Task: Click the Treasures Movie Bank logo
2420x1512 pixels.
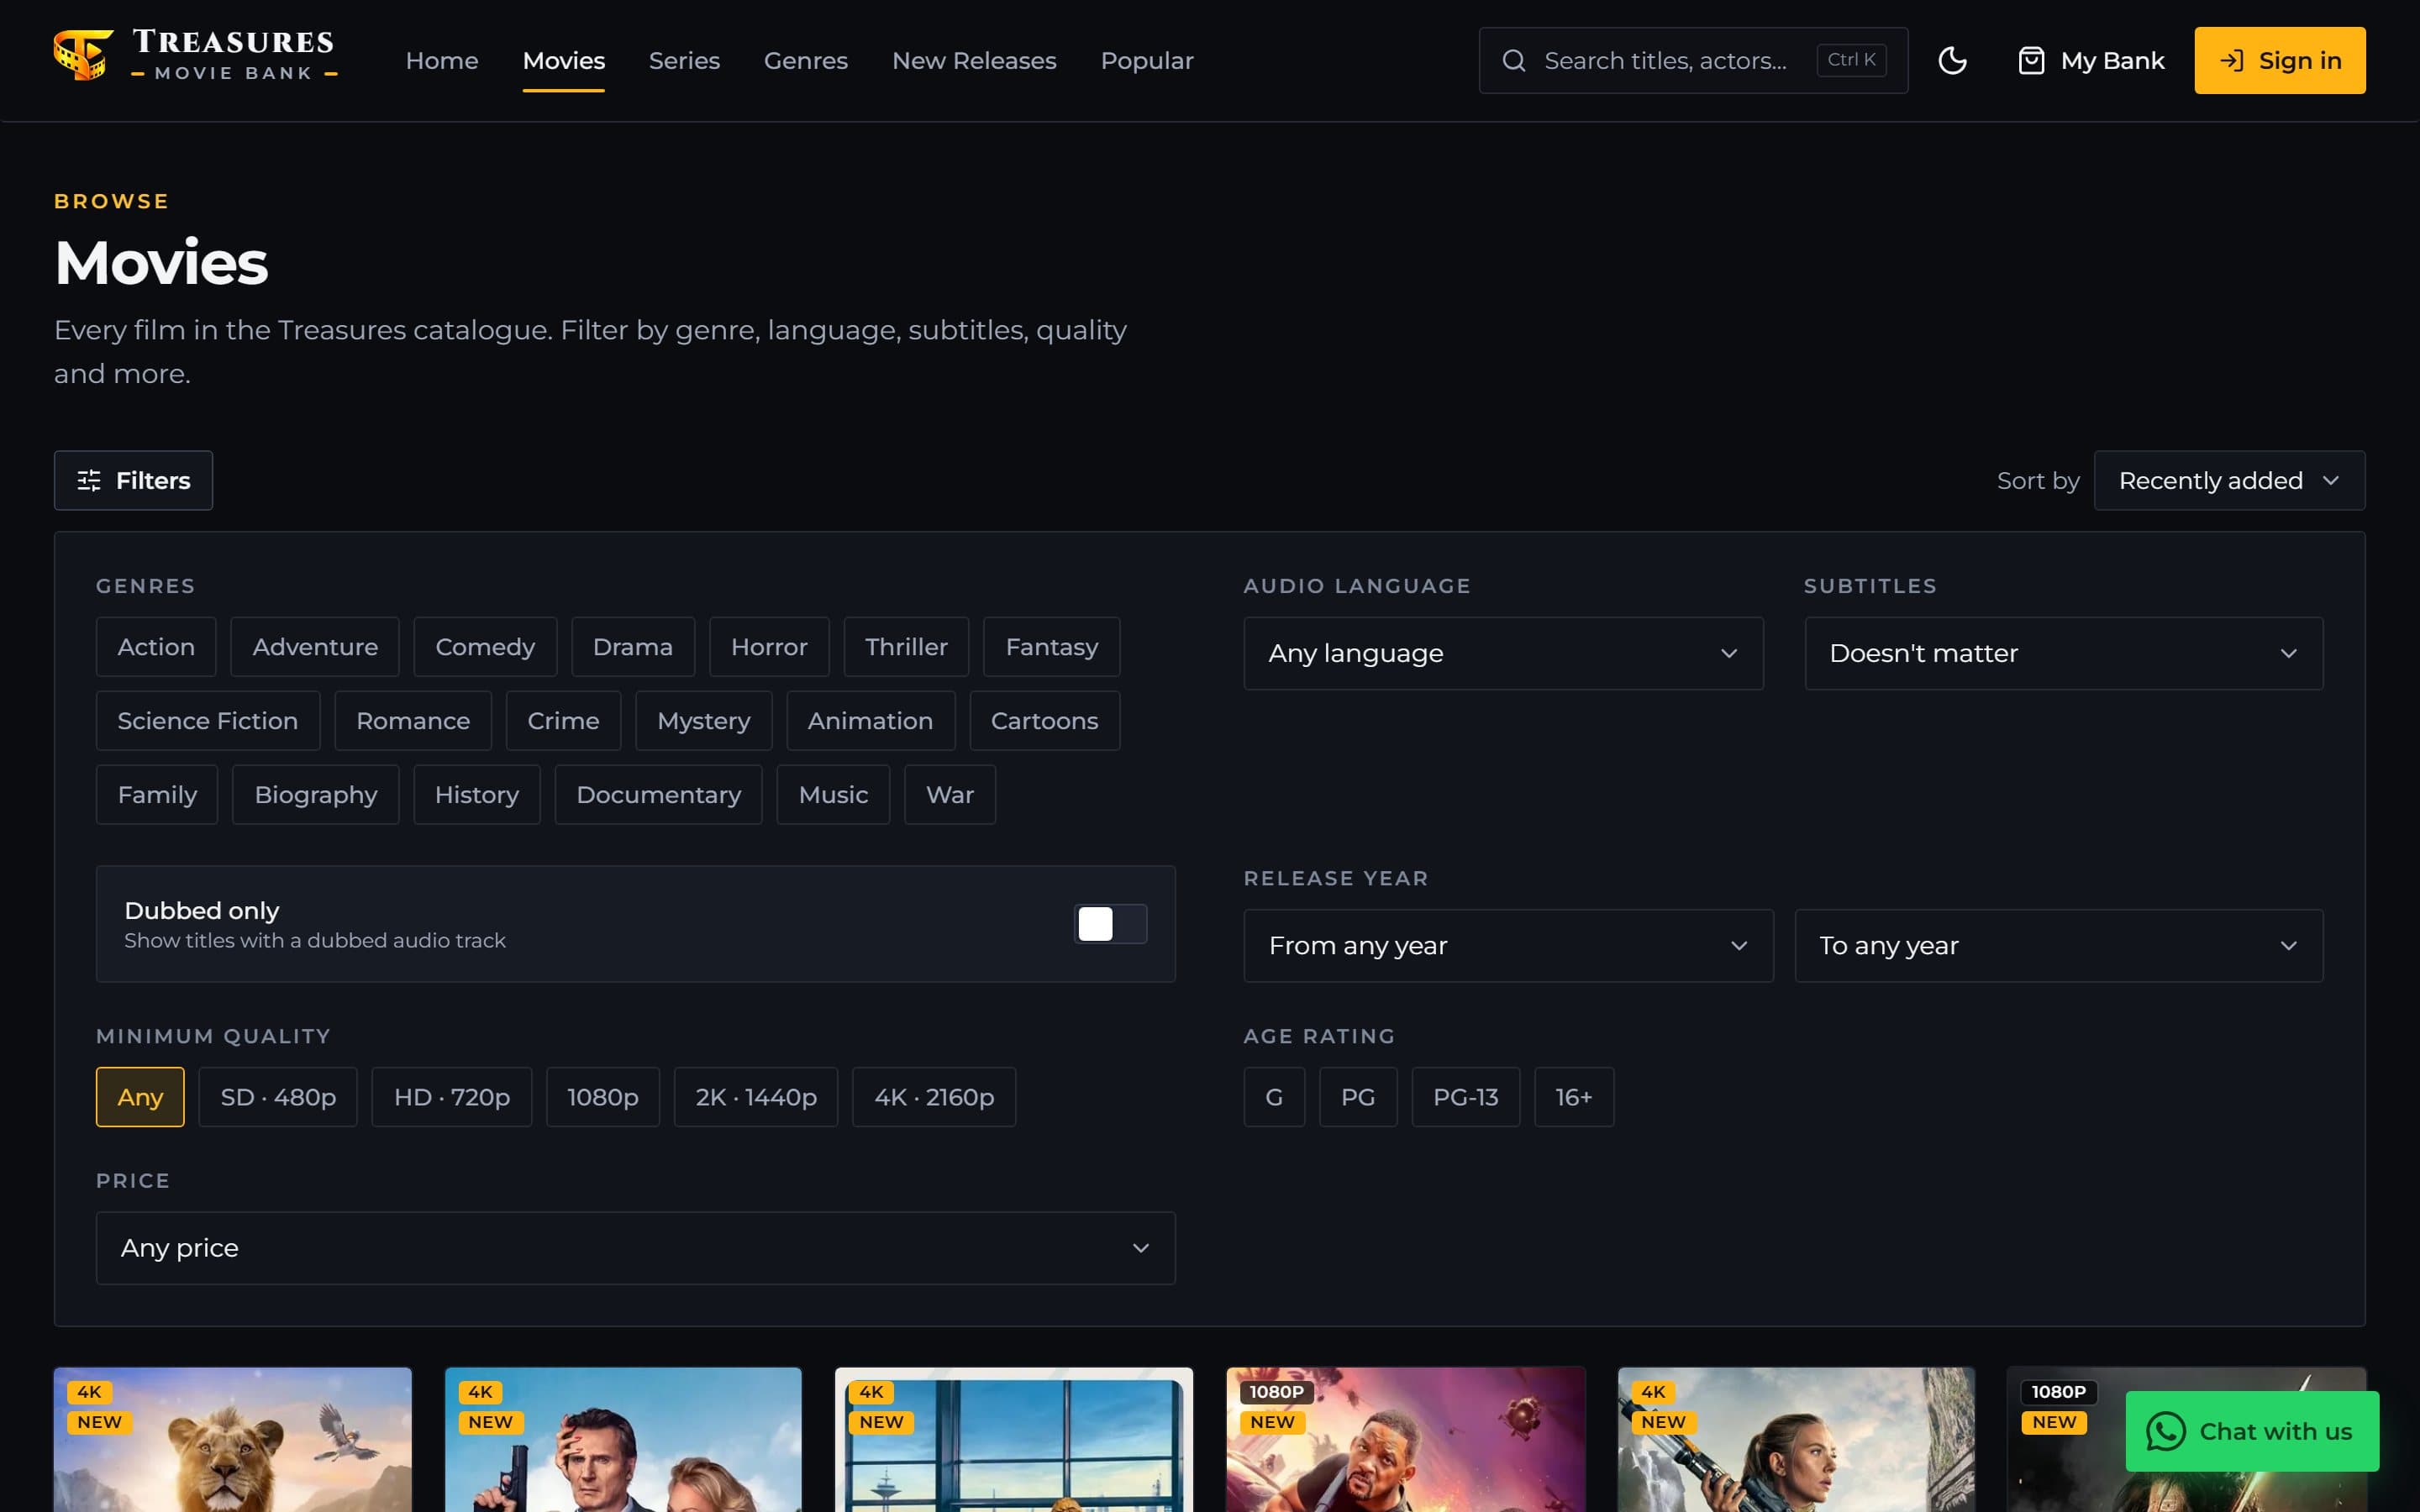Action: coord(196,56)
